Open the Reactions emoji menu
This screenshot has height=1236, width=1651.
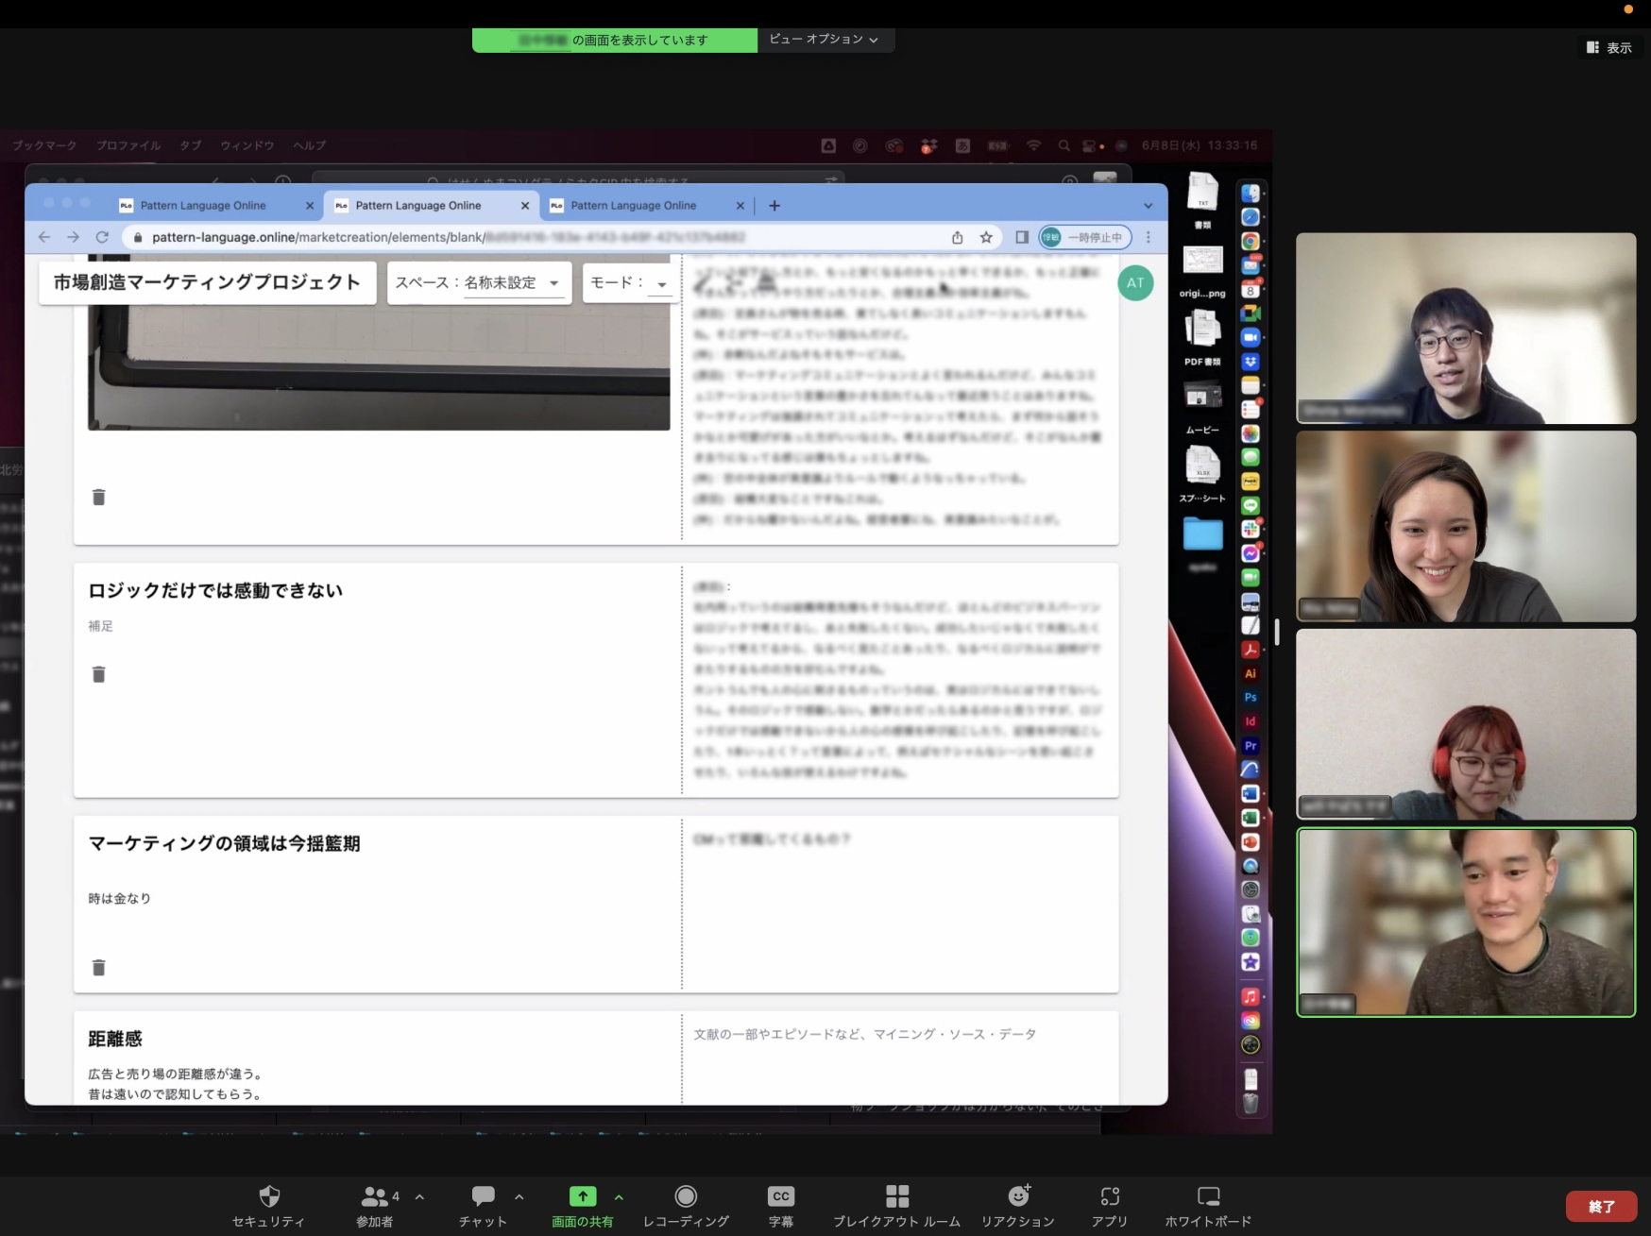click(1017, 1197)
